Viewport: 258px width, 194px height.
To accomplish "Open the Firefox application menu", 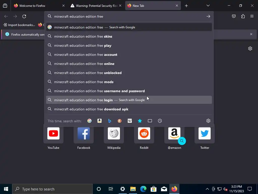I will 252,16.
